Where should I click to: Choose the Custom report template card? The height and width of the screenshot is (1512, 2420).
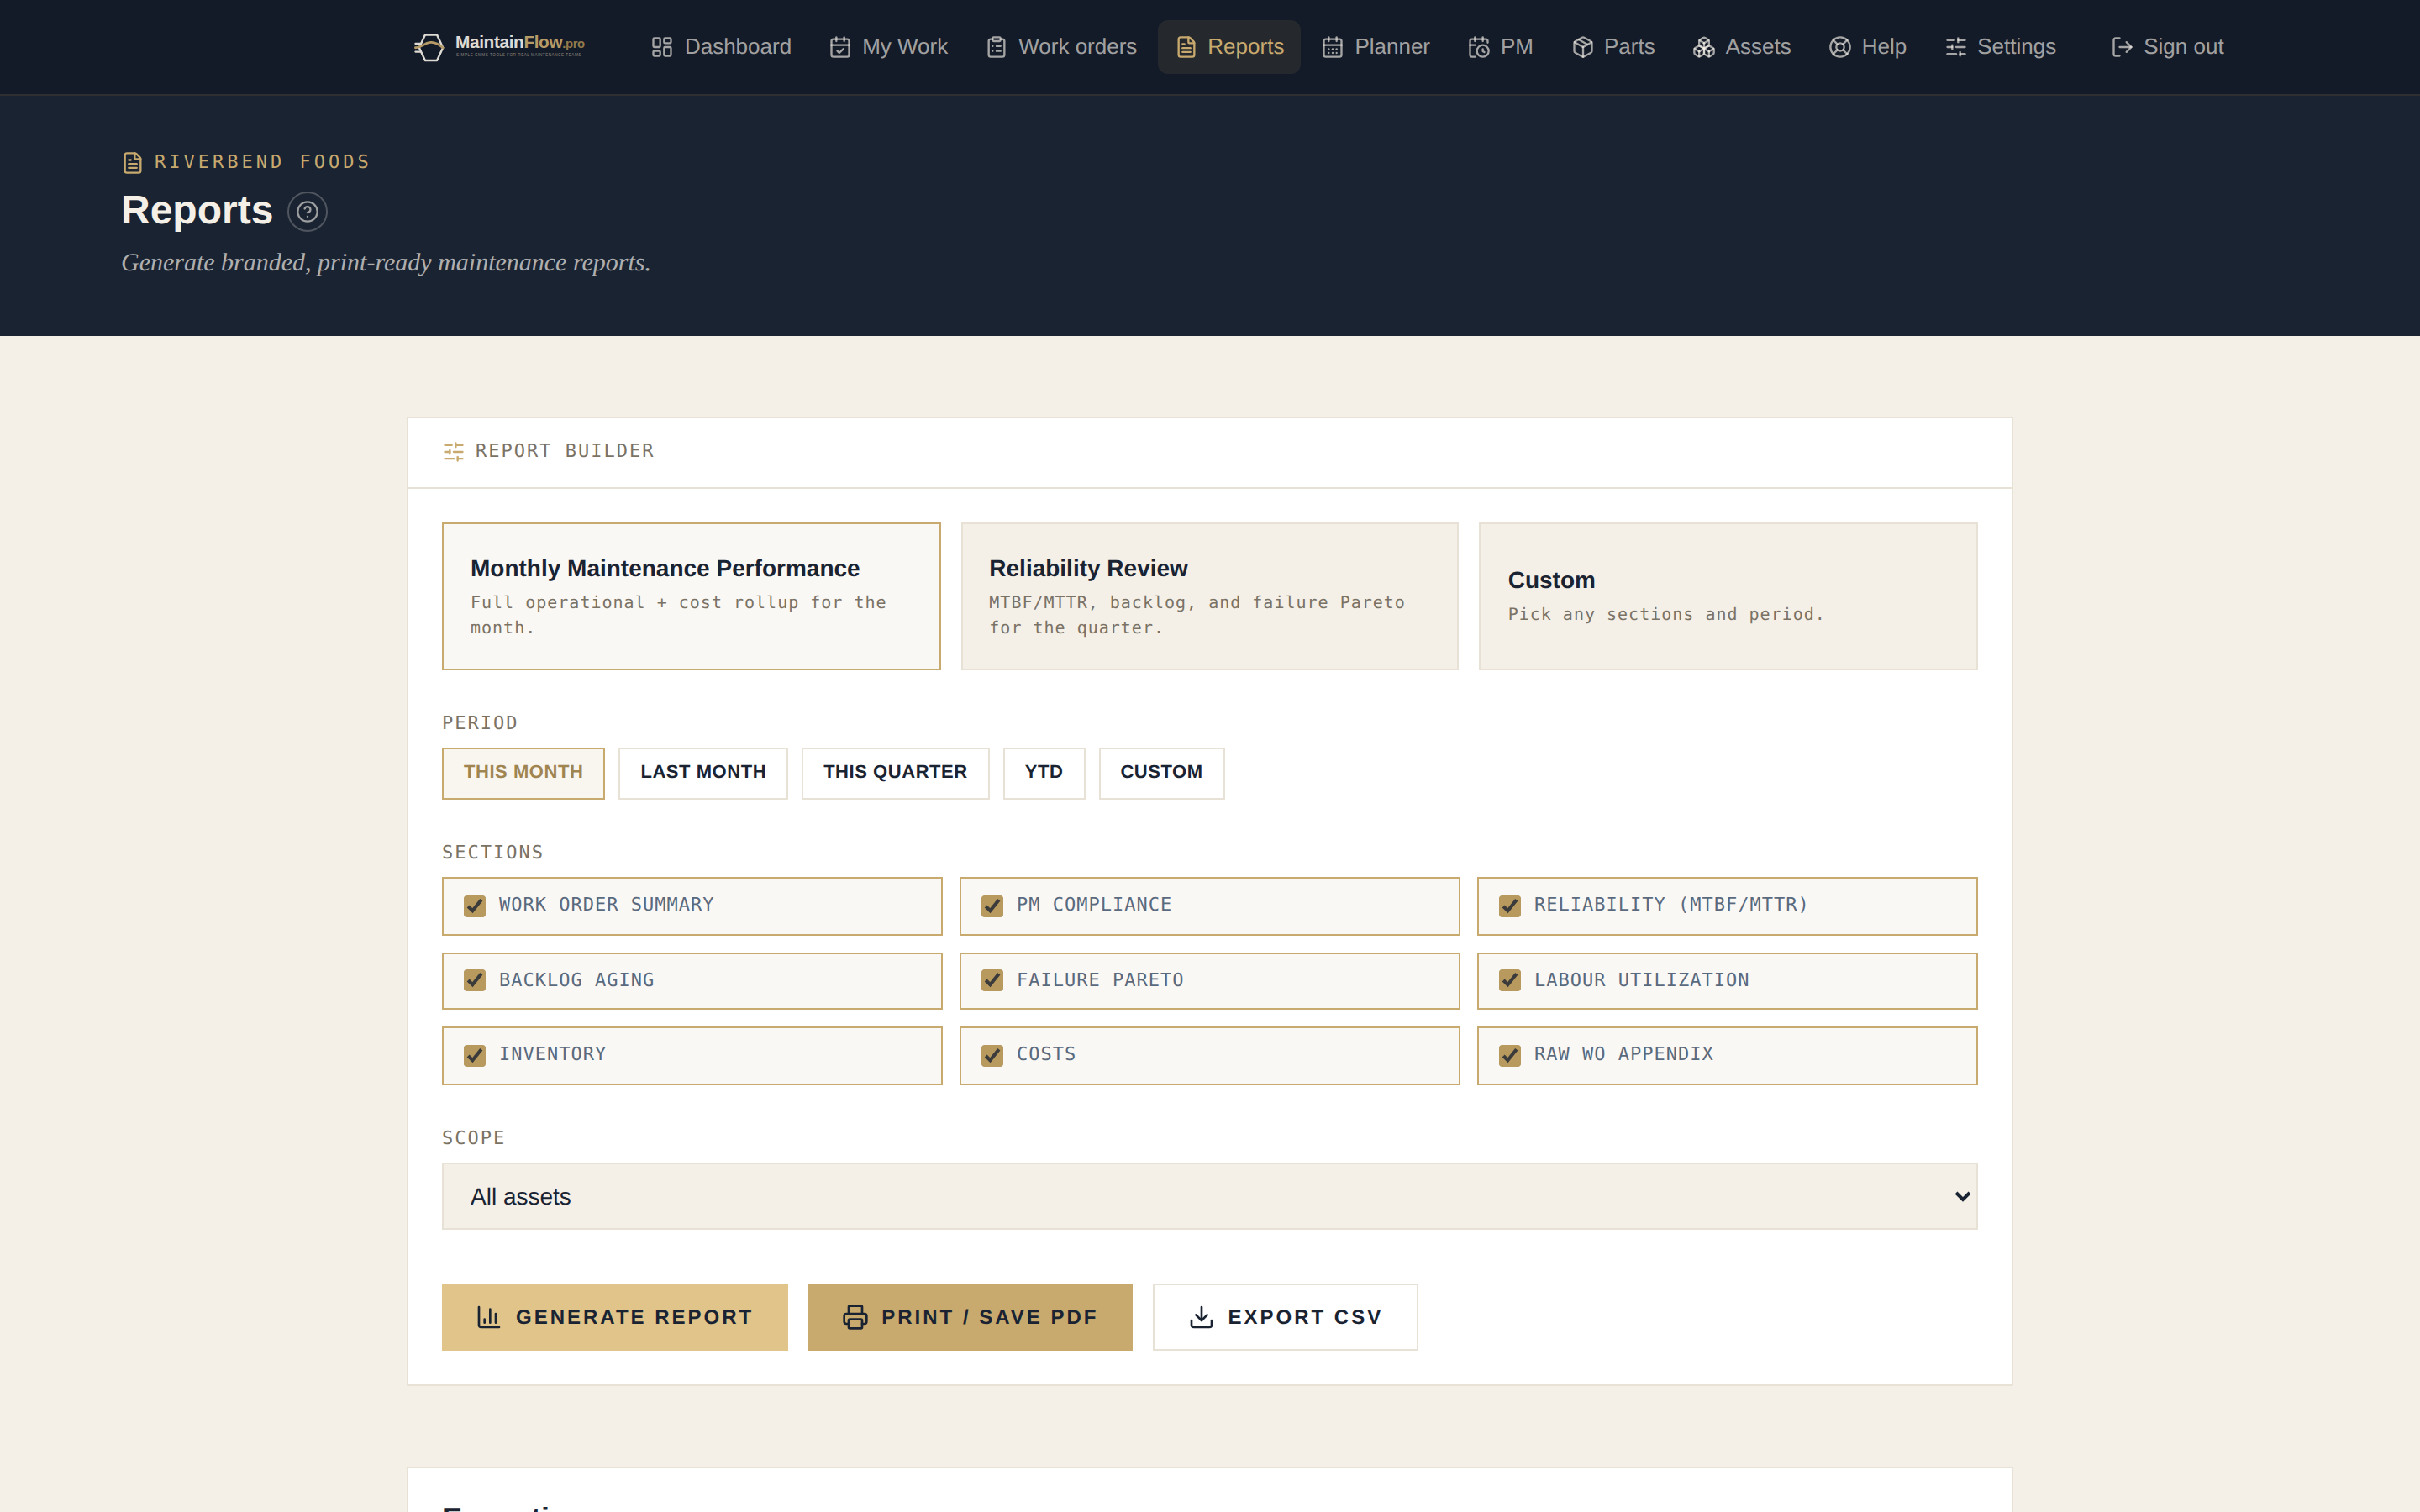(x=1727, y=596)
